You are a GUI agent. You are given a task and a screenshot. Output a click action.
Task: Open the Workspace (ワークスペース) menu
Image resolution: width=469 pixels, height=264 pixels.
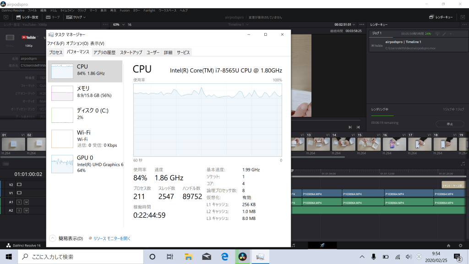(168, 11)
